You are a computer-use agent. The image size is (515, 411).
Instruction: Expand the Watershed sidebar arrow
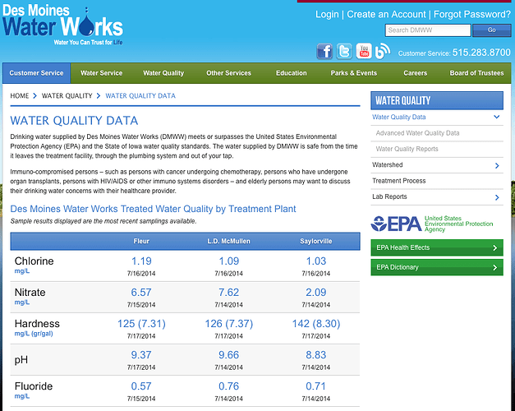(497, 165)
